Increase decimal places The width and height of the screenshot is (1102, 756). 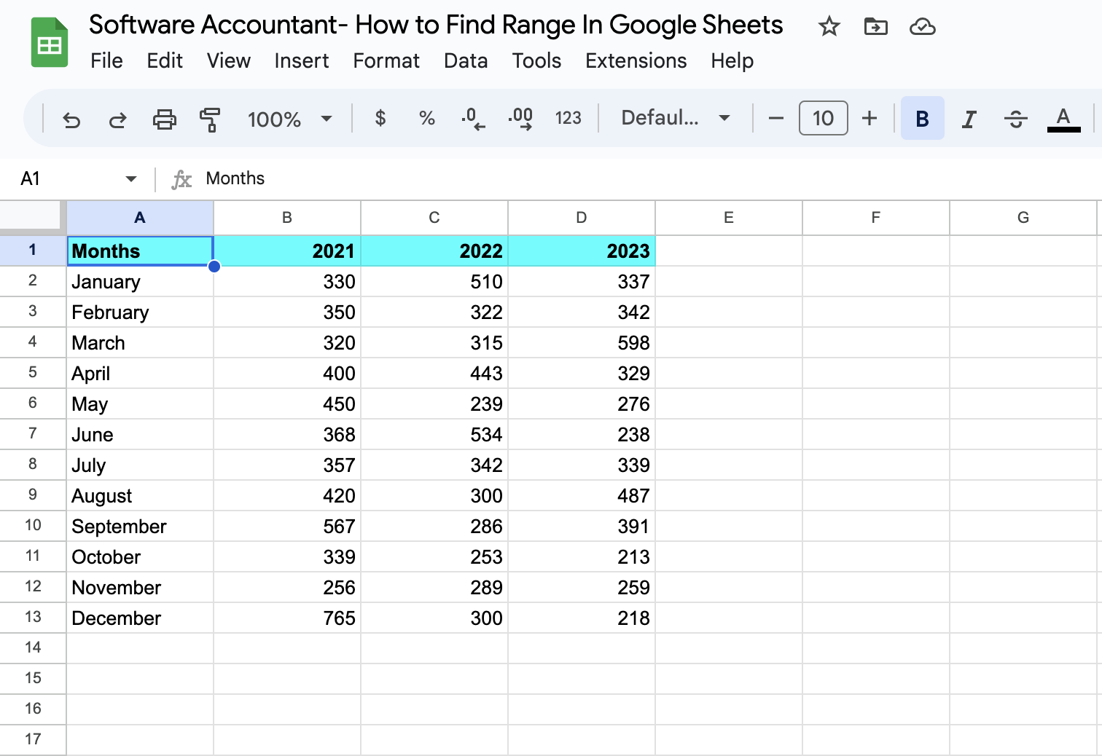(520, 118)
